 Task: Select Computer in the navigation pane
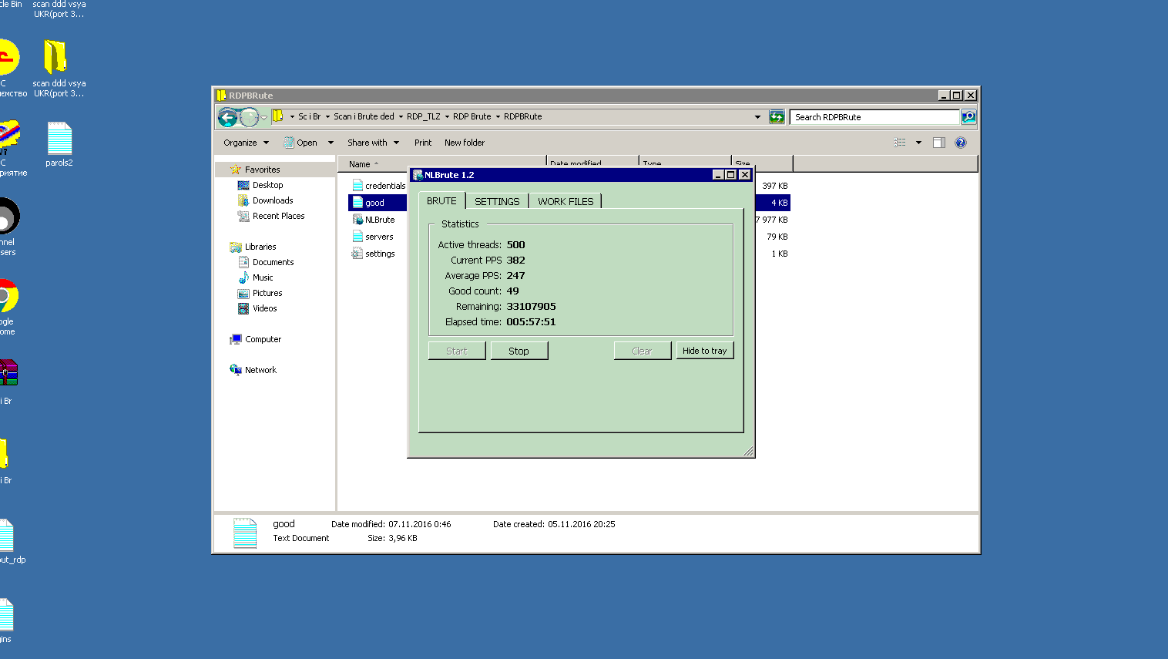click(263, 339)
